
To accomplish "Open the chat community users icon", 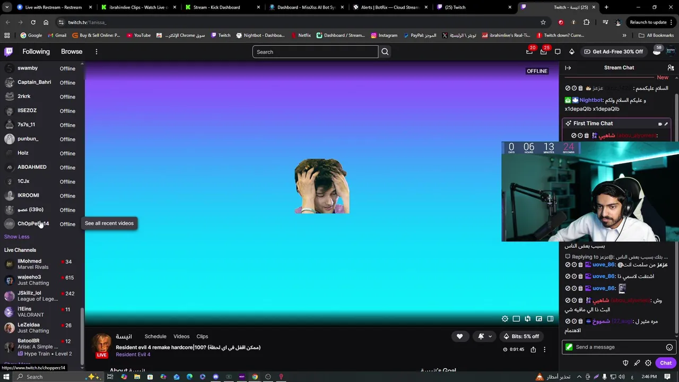I will pos(671,68).
